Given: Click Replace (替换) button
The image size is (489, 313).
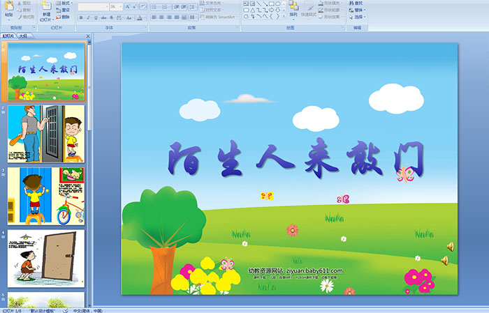Looking at the screenshot, I should [x=357, y=10].
